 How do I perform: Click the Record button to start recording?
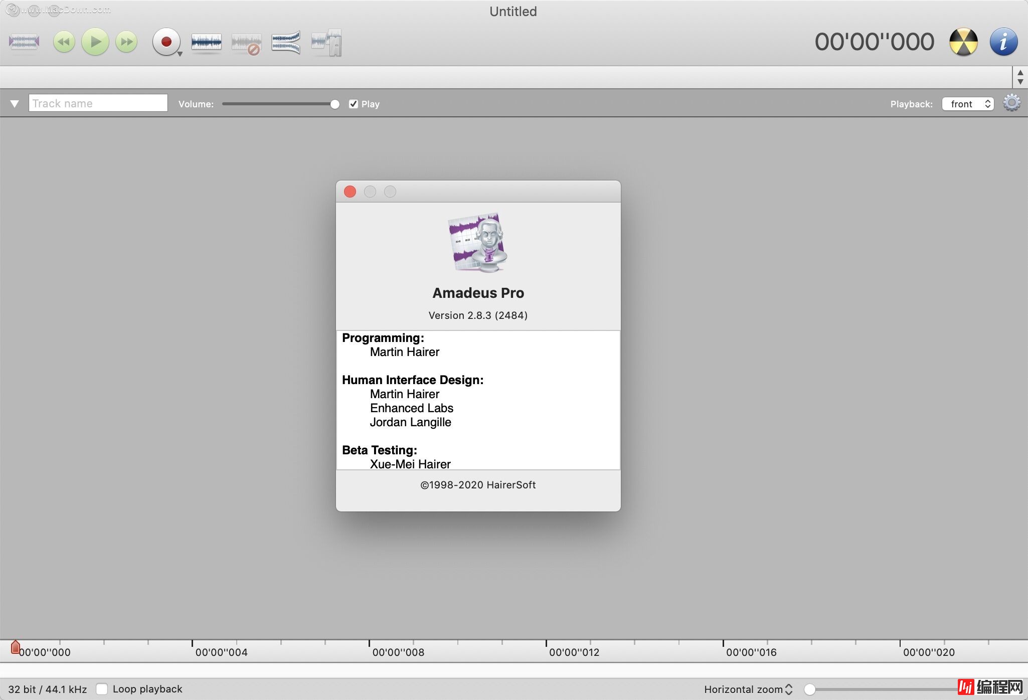[164, 42]
